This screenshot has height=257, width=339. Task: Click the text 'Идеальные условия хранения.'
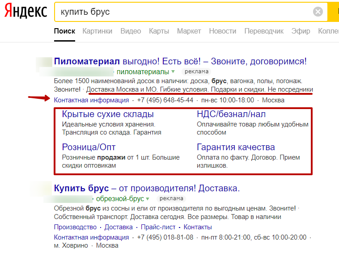(109, 124)
